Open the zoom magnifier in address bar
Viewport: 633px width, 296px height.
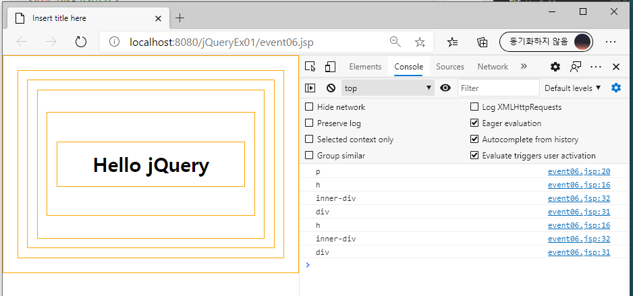click(x=395, y=42)
